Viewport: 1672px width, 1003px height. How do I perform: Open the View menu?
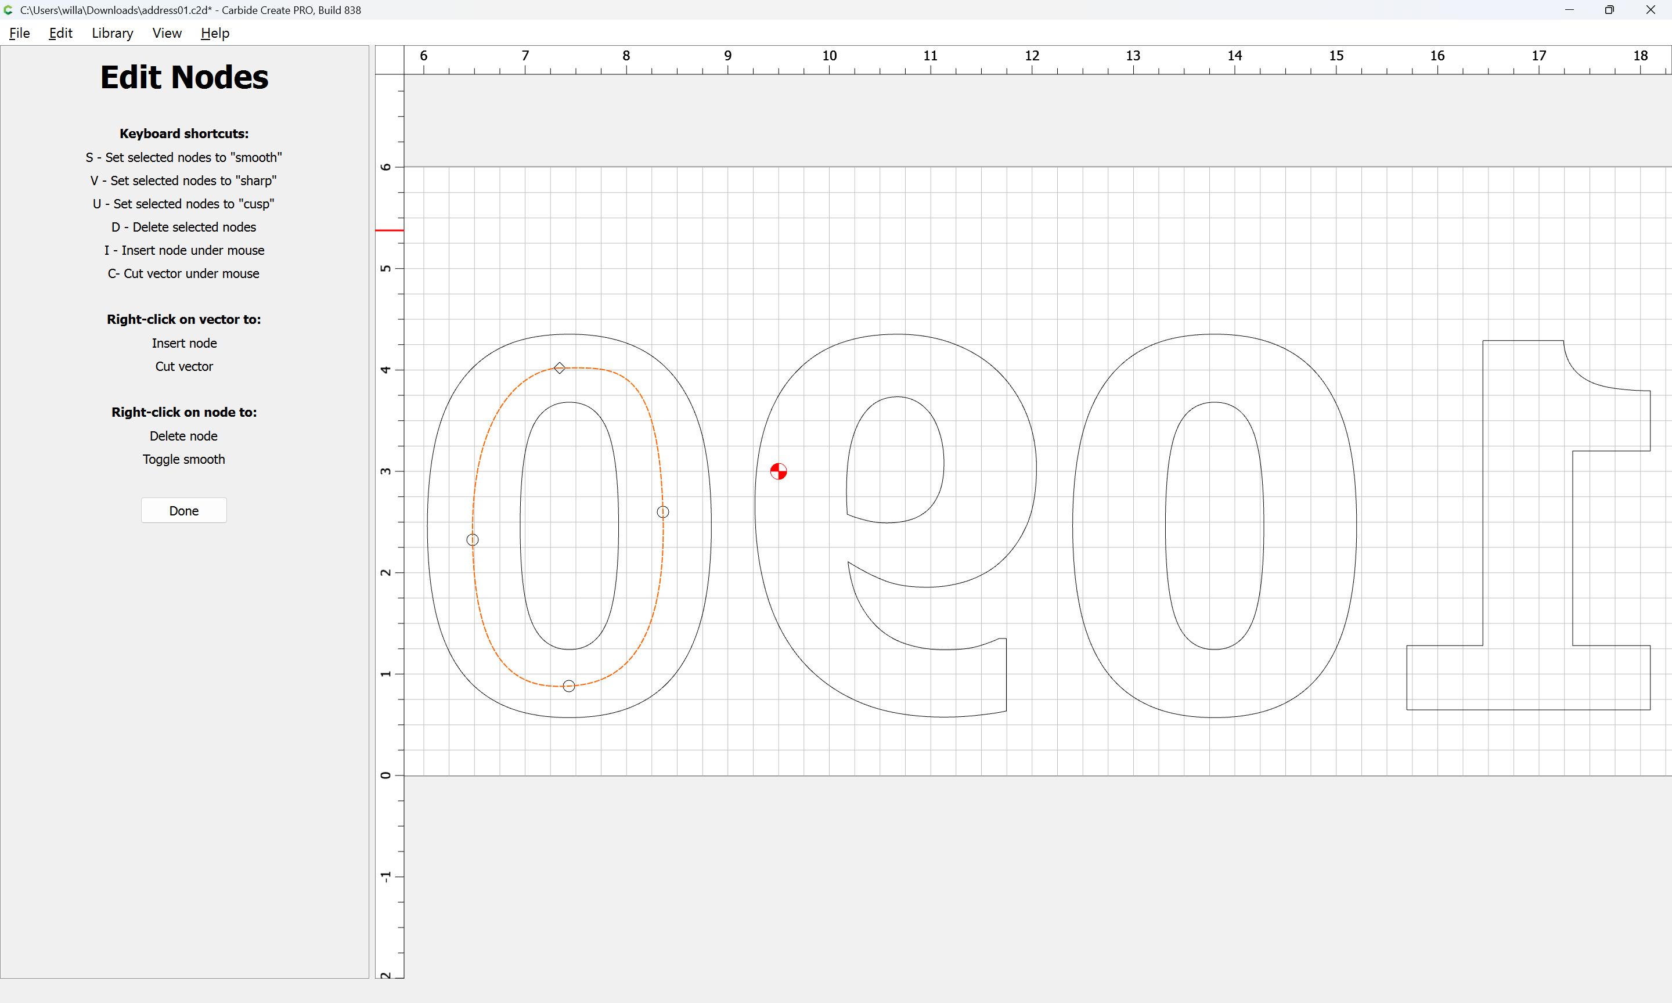[x=167, y=33]
